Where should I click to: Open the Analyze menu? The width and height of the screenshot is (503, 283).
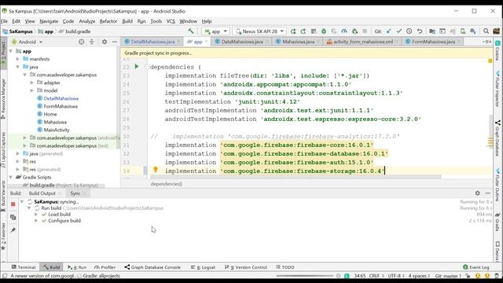click(87, 21)
